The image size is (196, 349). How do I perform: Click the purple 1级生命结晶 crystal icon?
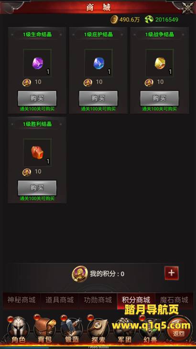coord(37,63)
